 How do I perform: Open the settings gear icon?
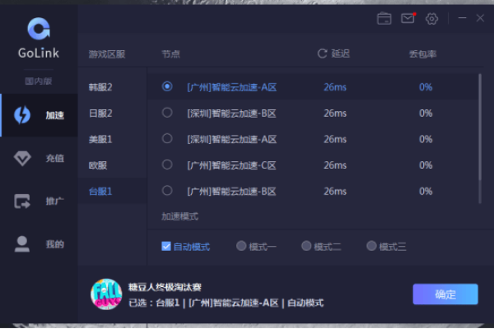431,19
